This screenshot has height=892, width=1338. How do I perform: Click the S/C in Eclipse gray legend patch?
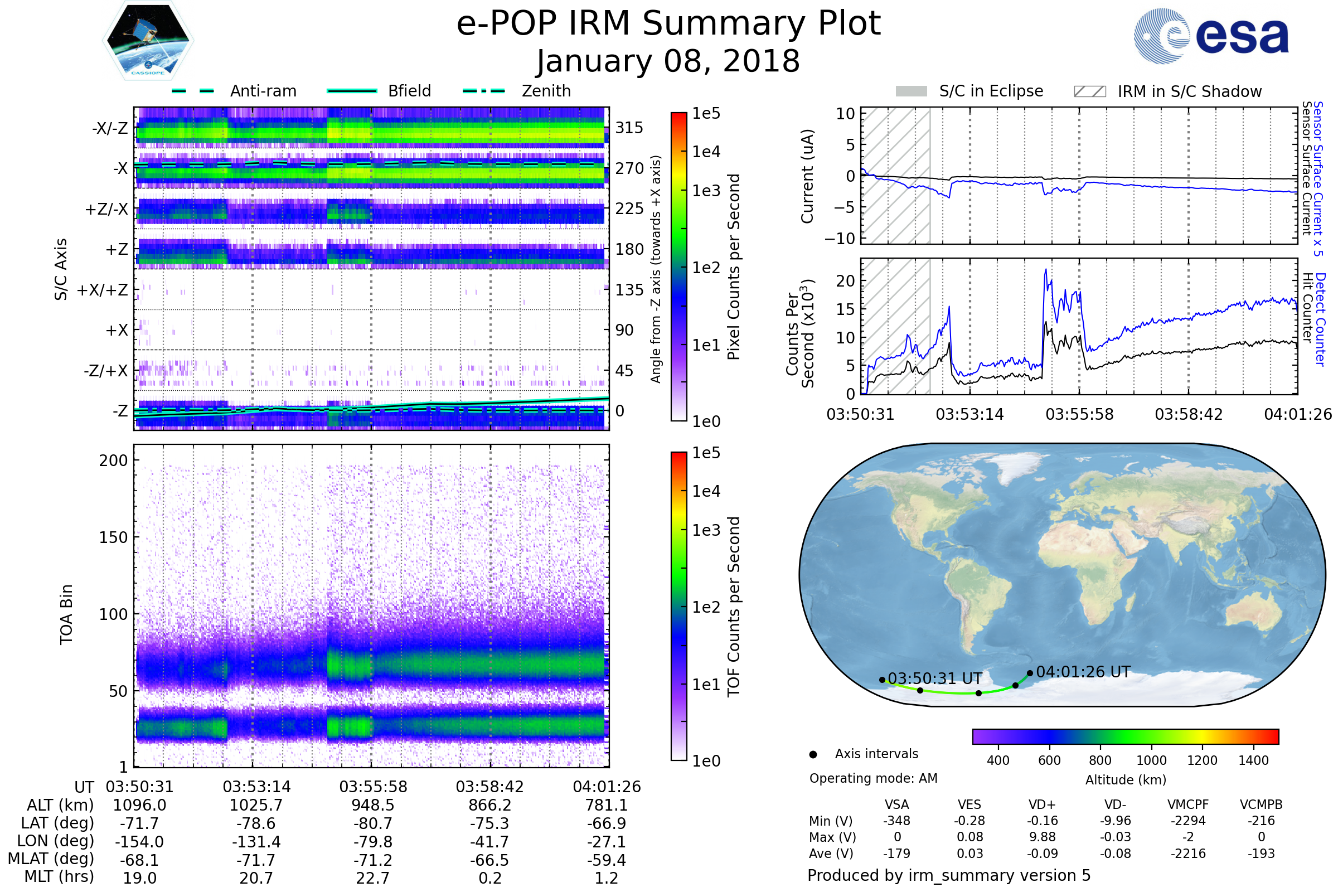pos(911,91)
